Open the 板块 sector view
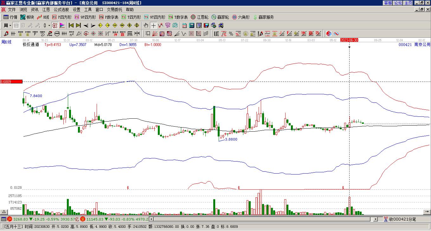The image size is (431, 231). (27, 17)
